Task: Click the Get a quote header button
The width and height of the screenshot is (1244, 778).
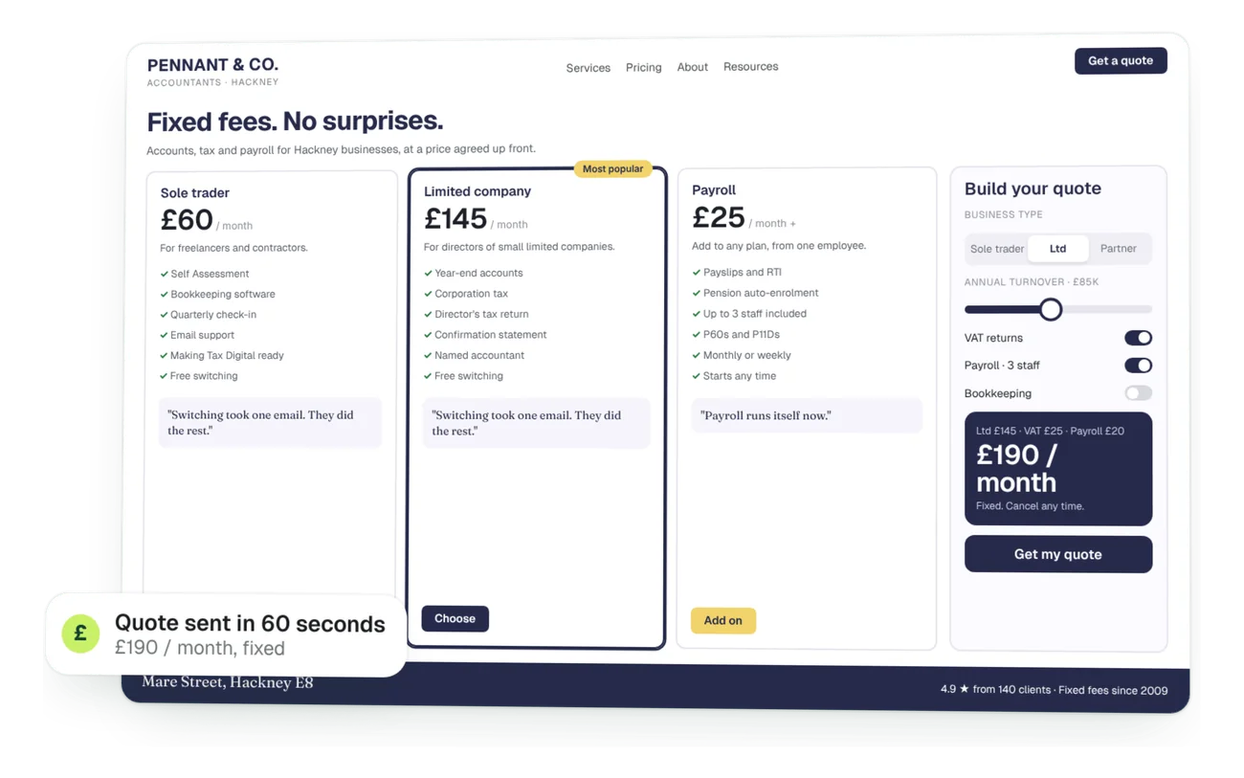Action: 1121,60
